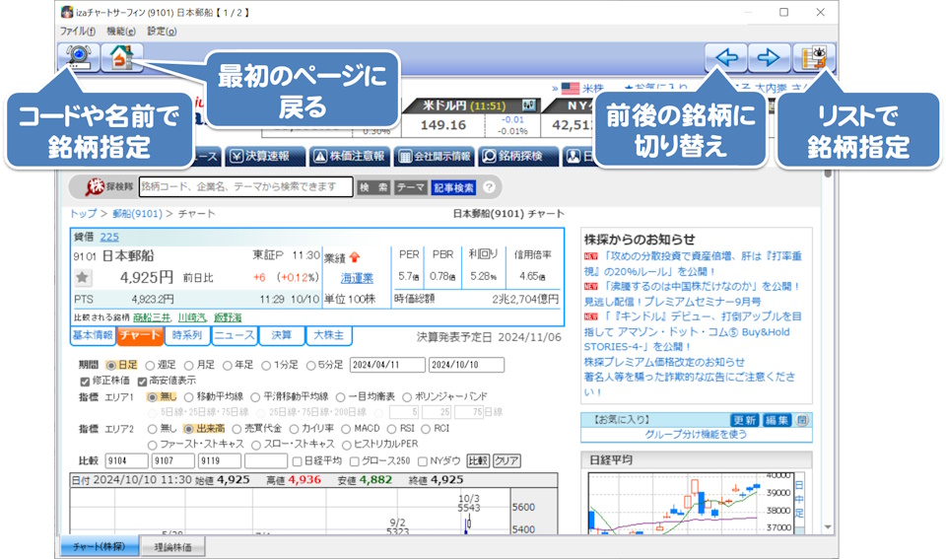The height and width of the screenshot is (559, 946).
Task: Select 平滑移動平均線 radio button
Action: point(255,397)
